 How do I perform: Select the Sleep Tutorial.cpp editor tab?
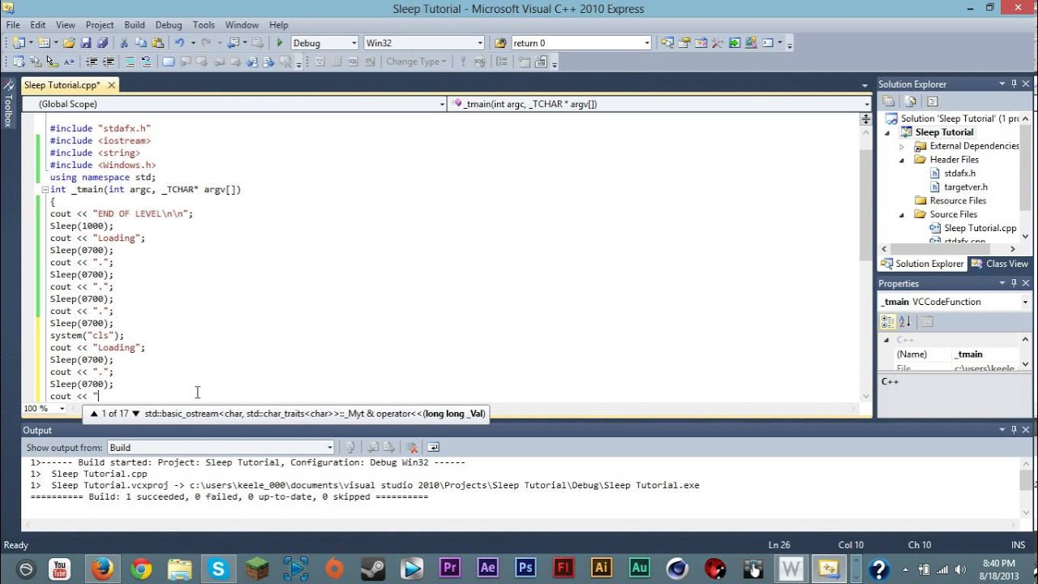[62, 84]
